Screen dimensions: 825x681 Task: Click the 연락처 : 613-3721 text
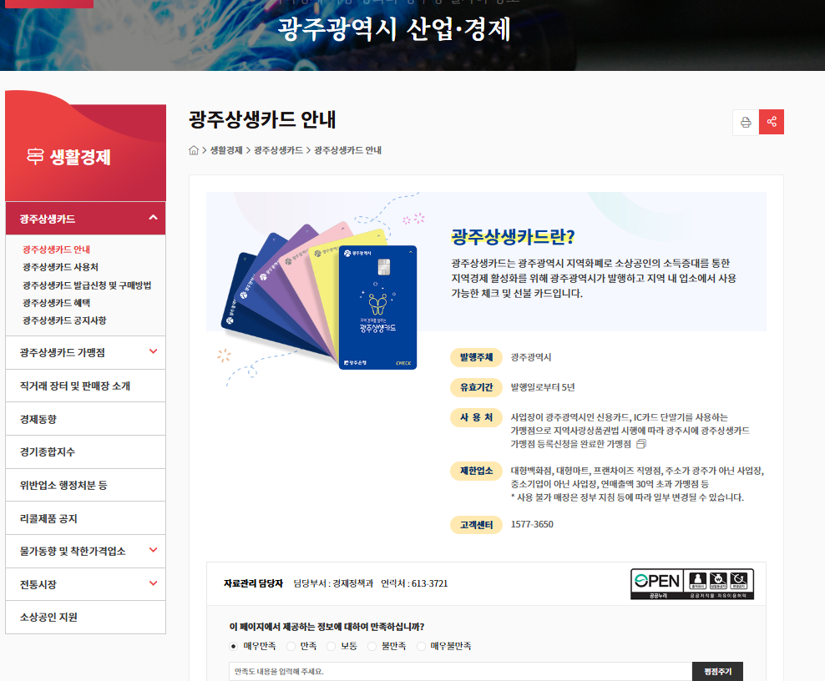[414, 583]
